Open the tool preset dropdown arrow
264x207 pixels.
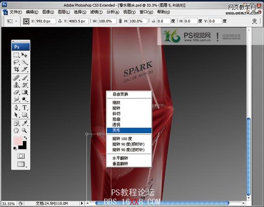click(x=16, y=21)
